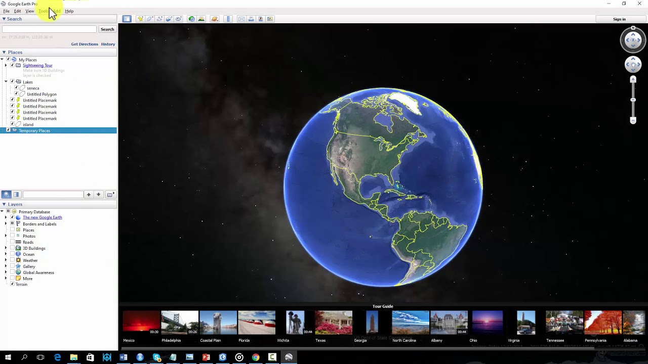648x364 pixels.
Task: Expand the Gallery layer arrow
Action: 6,266
